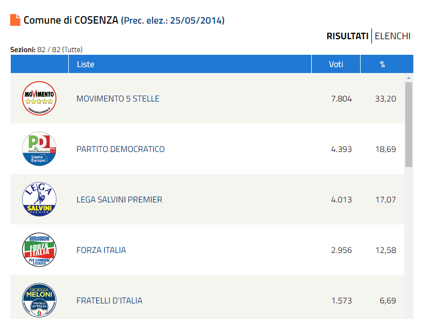Click the Movimento 5 Stelle party logo
423x319 pixels.
coord(39,98)
